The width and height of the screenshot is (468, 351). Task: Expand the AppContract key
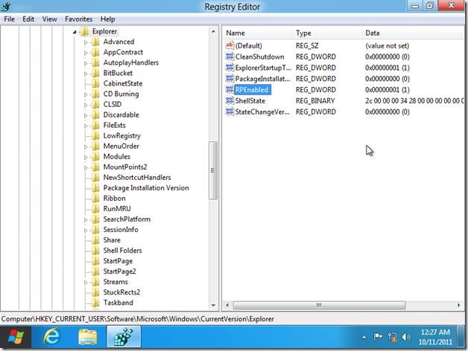86,53
